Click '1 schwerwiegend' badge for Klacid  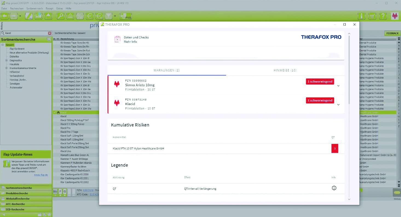pyautogui.click(x=320, y=100)
